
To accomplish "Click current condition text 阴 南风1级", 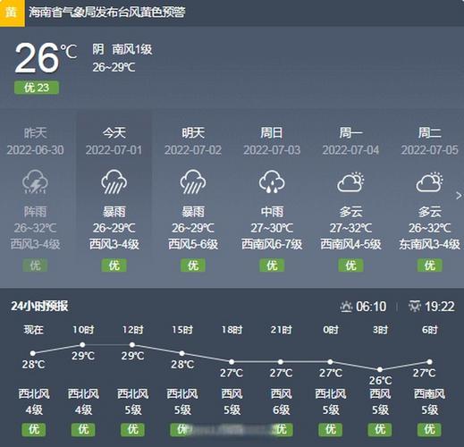I will (122, 49).
